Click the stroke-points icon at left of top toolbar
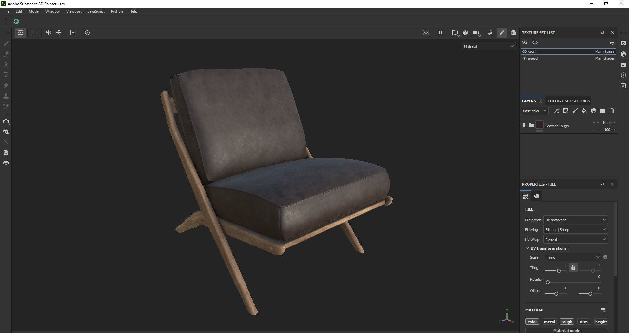Image resolution: width=629 pixels, height=333 pixels. point(20,33)
